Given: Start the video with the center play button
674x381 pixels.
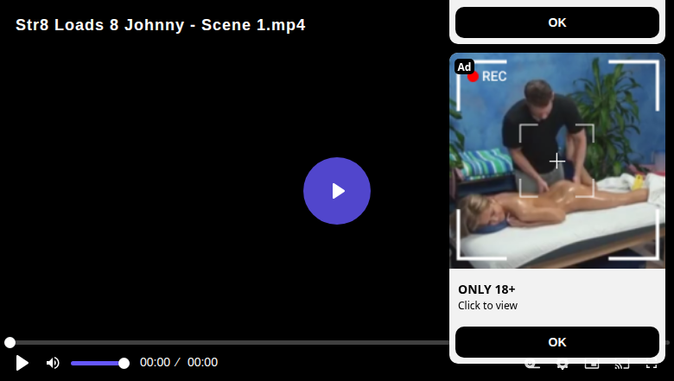Looking at the screenshot, I should click(x=337, y=191).
